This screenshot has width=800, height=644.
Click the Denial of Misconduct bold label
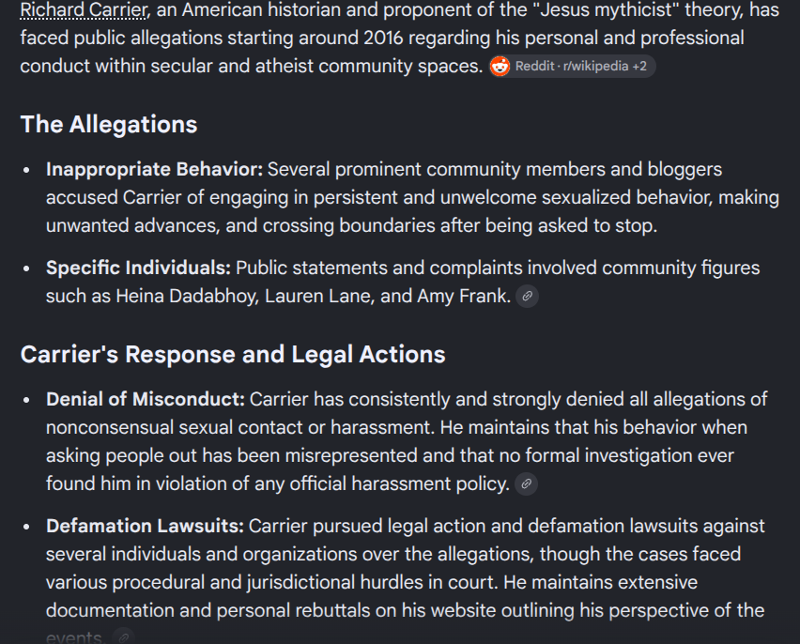pos(146,399)
